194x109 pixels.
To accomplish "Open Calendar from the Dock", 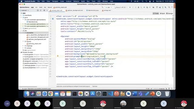I will pyautogui.click(x=63, y=94).
